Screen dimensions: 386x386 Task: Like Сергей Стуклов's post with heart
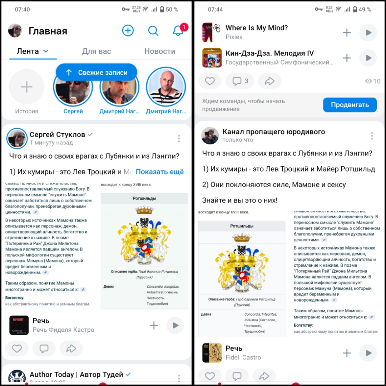pyautogui.click(x=17, y=348)
